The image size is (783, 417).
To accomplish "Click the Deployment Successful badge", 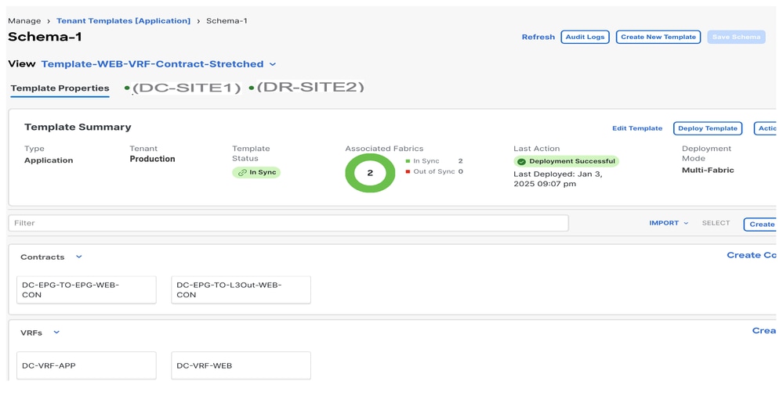I will (x=566, y=161).
